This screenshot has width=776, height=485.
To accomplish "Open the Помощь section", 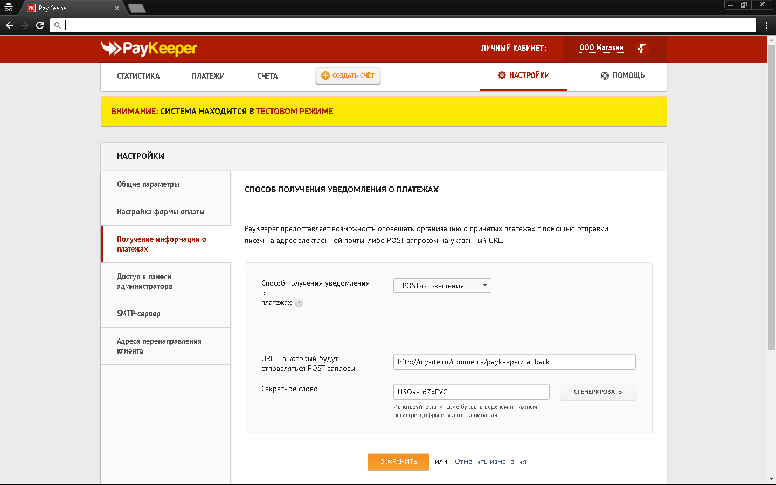I will coord(622,76).
